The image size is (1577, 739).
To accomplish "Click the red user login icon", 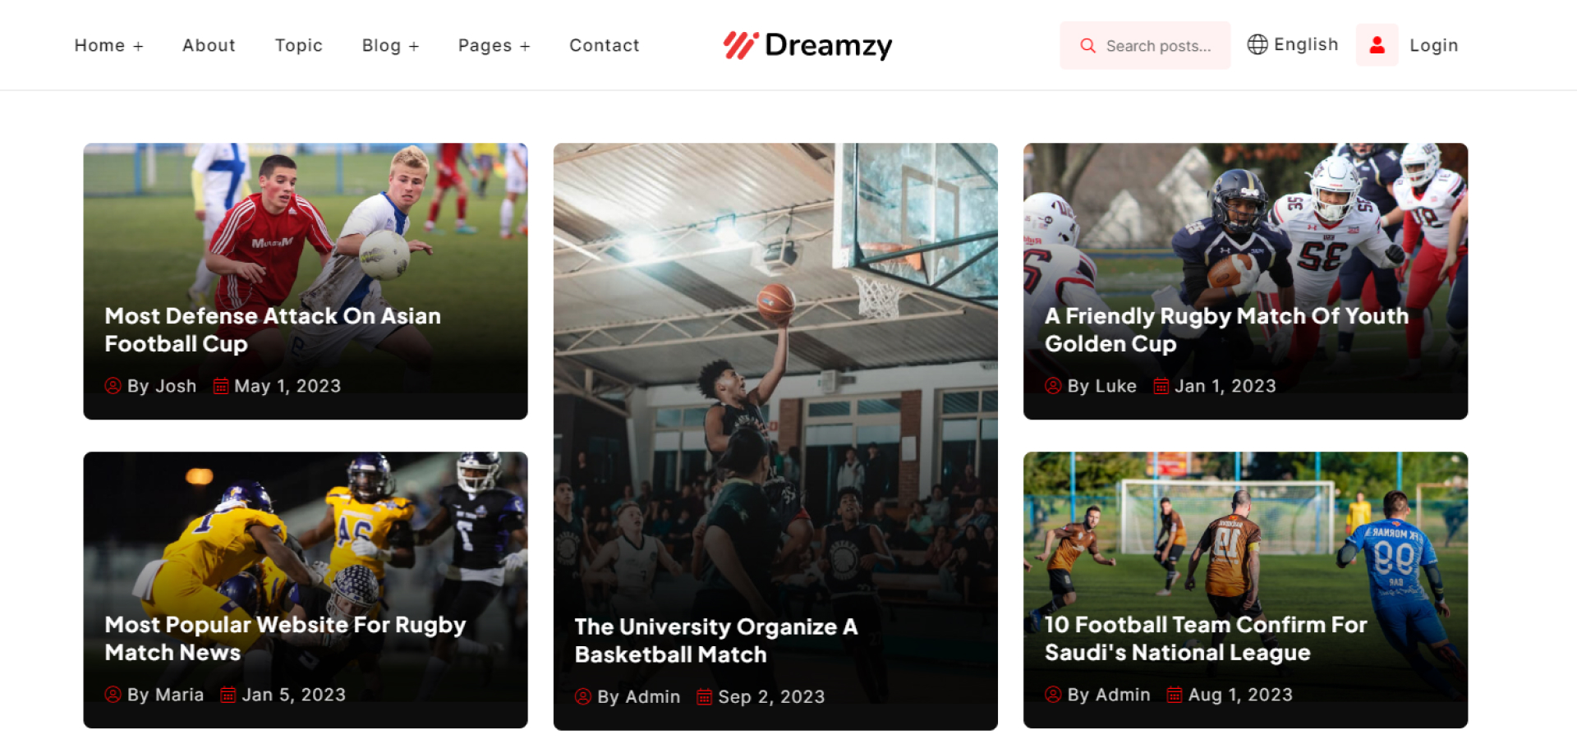I will point(1377,45).
